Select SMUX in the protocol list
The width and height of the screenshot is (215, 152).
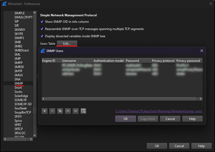19,75
